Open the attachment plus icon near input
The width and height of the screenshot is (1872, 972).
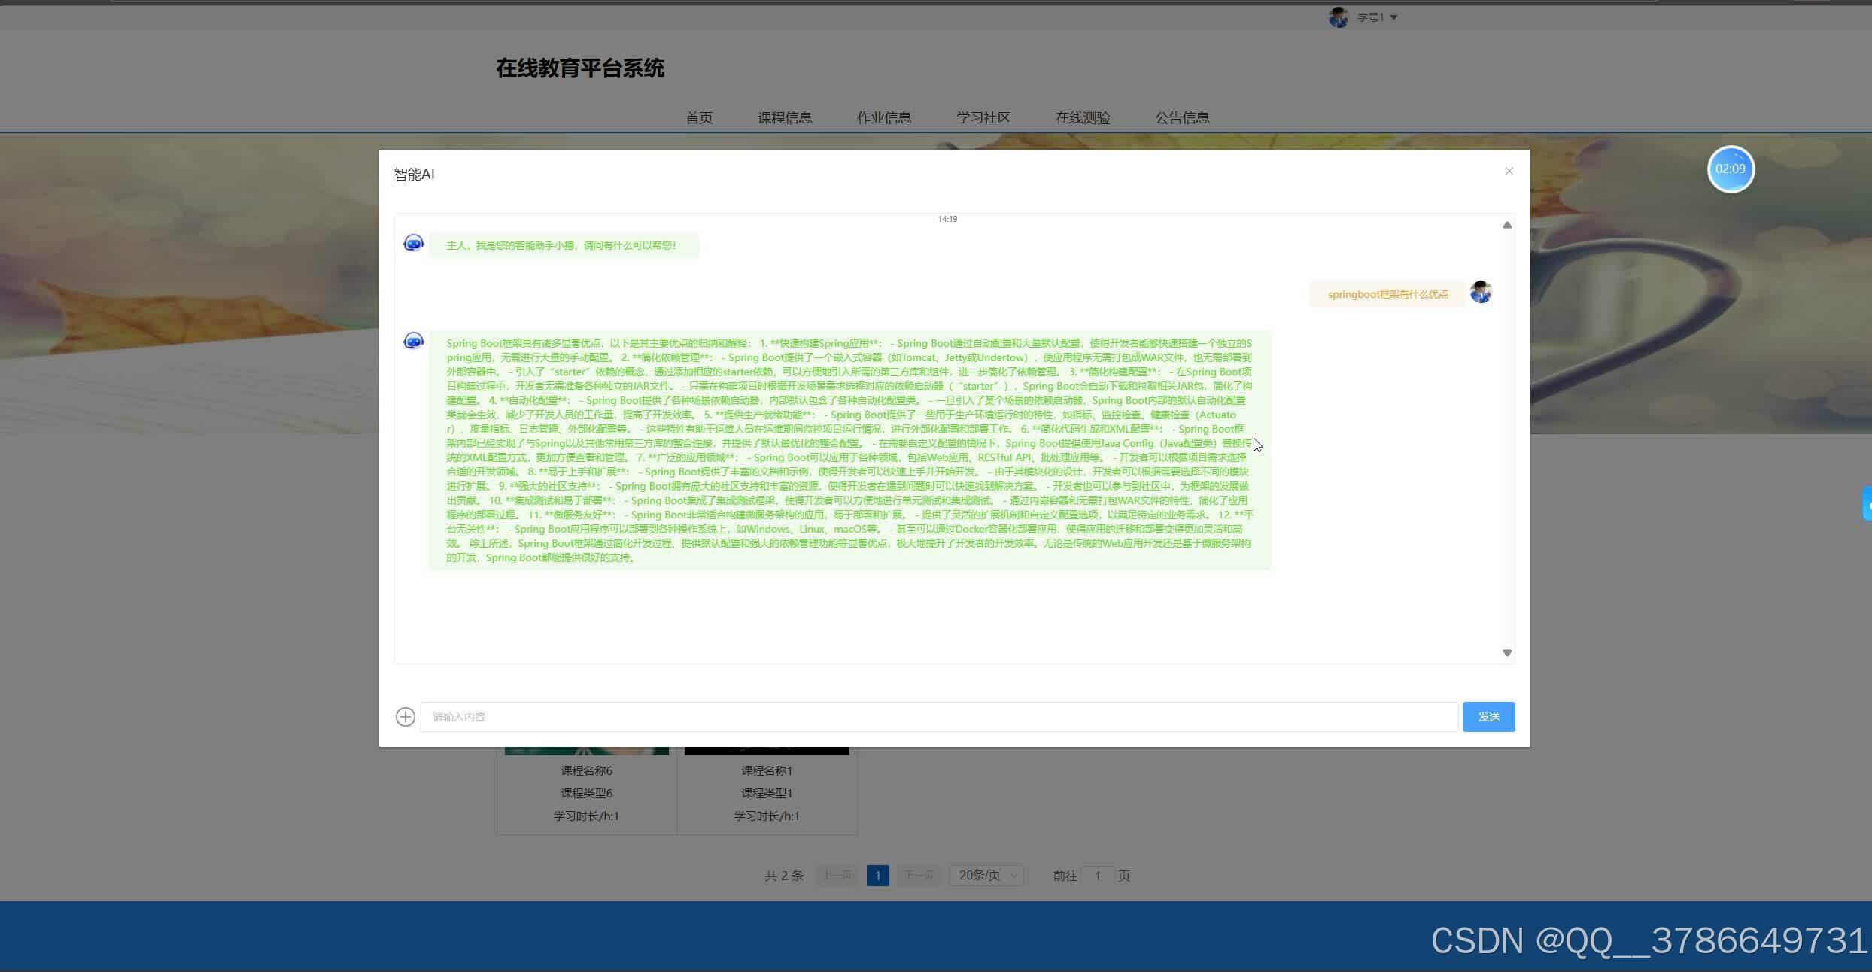(405, 716)
